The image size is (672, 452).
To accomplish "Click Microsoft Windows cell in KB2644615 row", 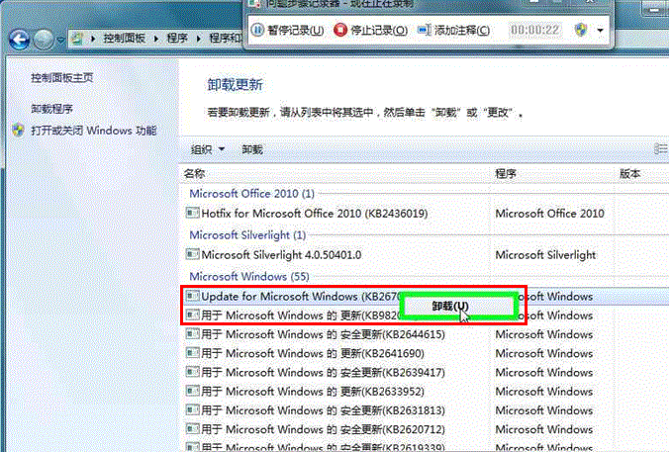I will click(544, 334).
